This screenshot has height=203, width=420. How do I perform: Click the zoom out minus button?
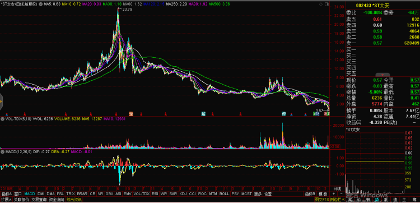coord(341,193)
